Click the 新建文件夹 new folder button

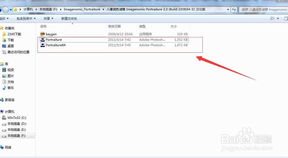point(69,18)
